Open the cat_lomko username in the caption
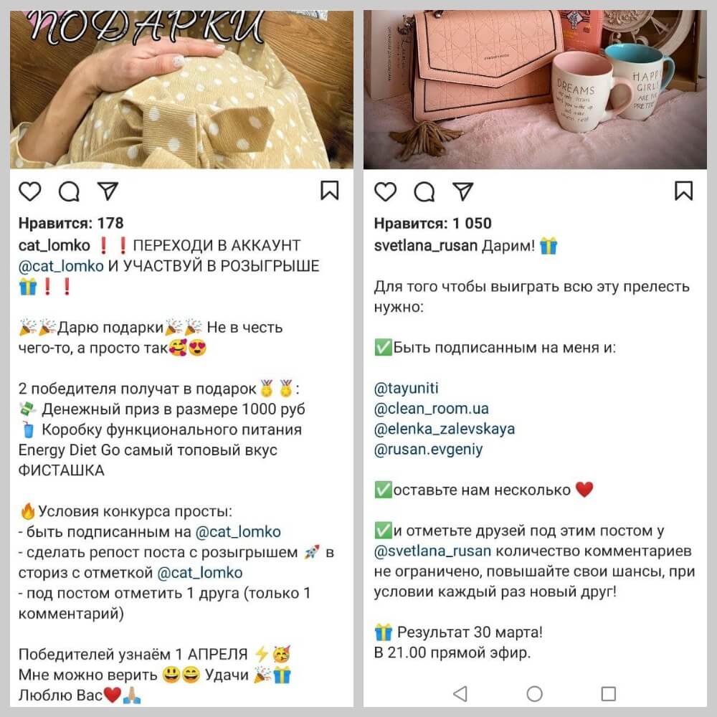This screenshot has width=717, height=717. click(x=54, y=245)
